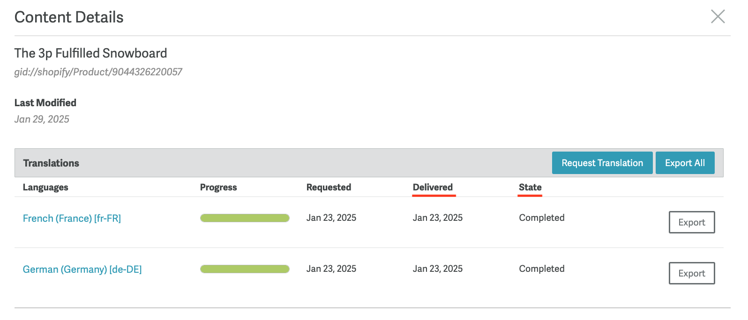Export the German translation
This screenshot has height=320, width=748.
(691, 273)
